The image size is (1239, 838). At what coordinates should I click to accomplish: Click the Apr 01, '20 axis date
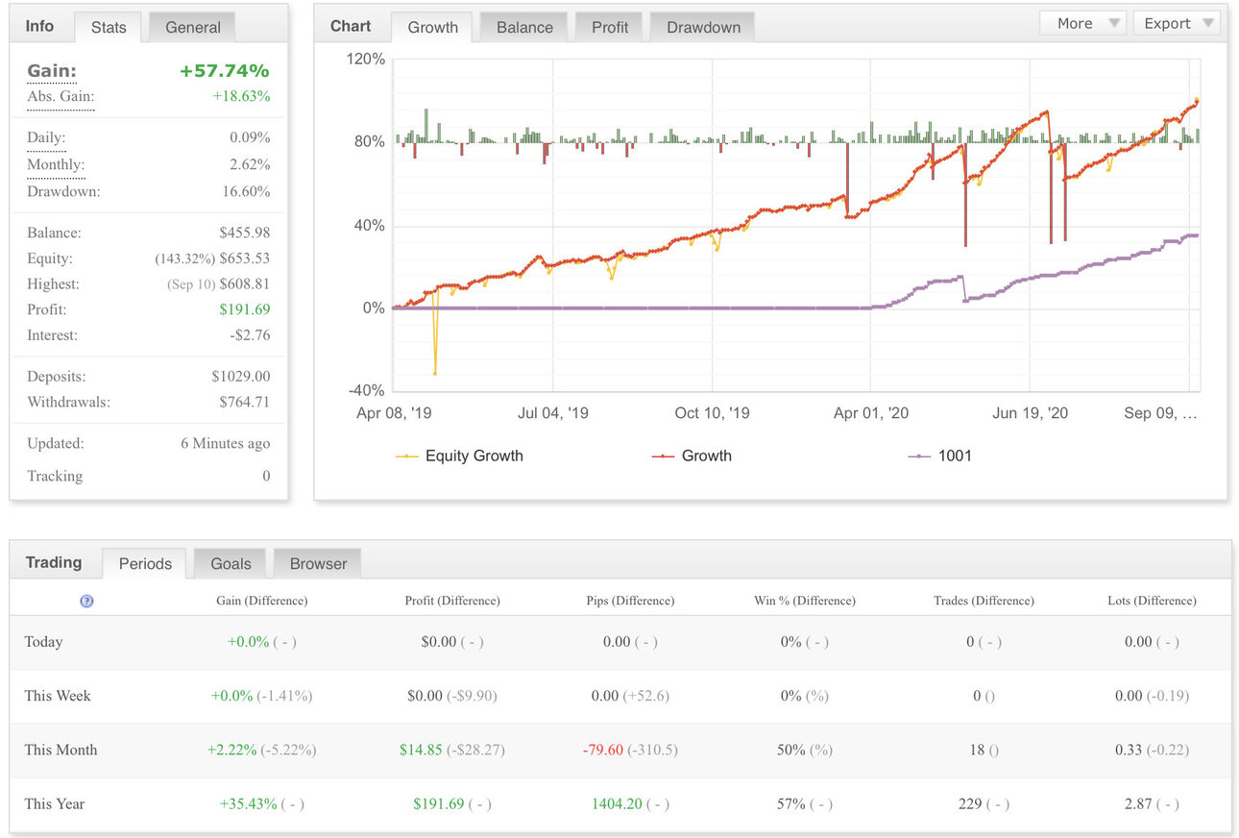pyautogui.click(x=871, y=413)
